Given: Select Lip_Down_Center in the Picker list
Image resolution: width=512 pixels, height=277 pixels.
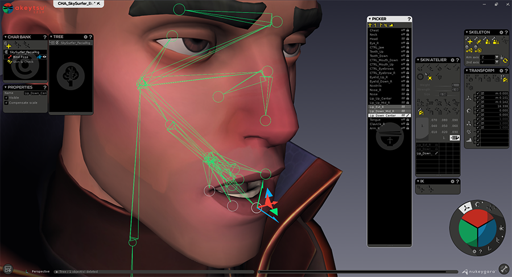Looking at the screenshot, I should coord(389,115).
